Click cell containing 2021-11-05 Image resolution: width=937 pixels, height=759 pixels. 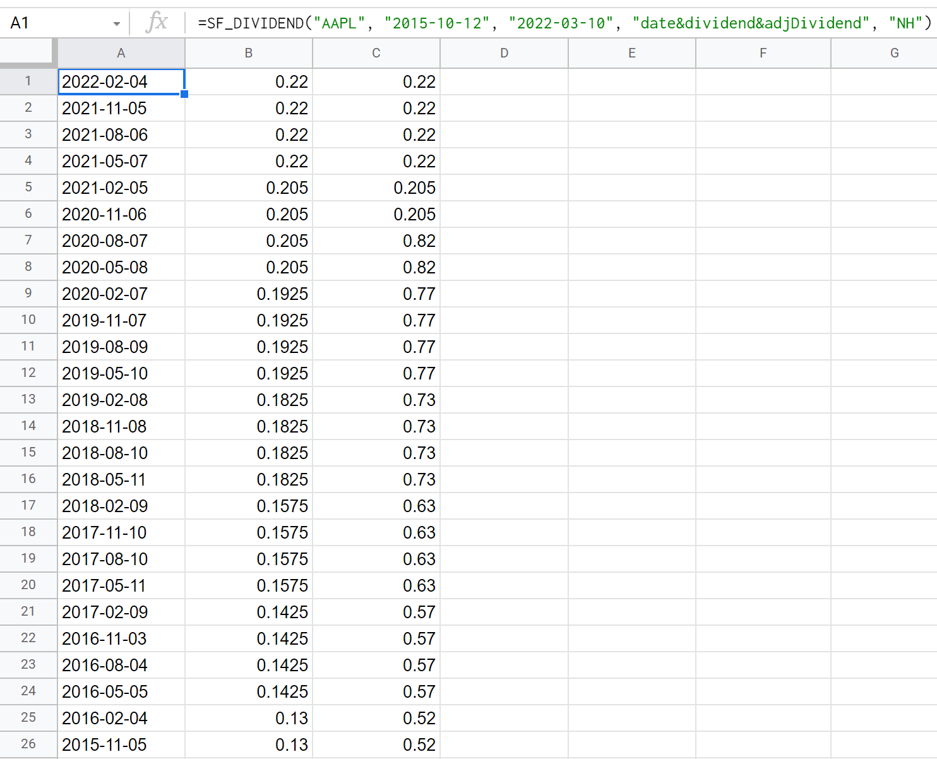click(x=121, y=108)
